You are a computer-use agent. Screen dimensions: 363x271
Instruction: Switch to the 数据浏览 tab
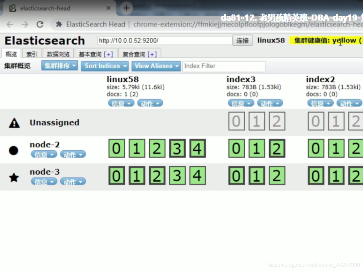58,54
